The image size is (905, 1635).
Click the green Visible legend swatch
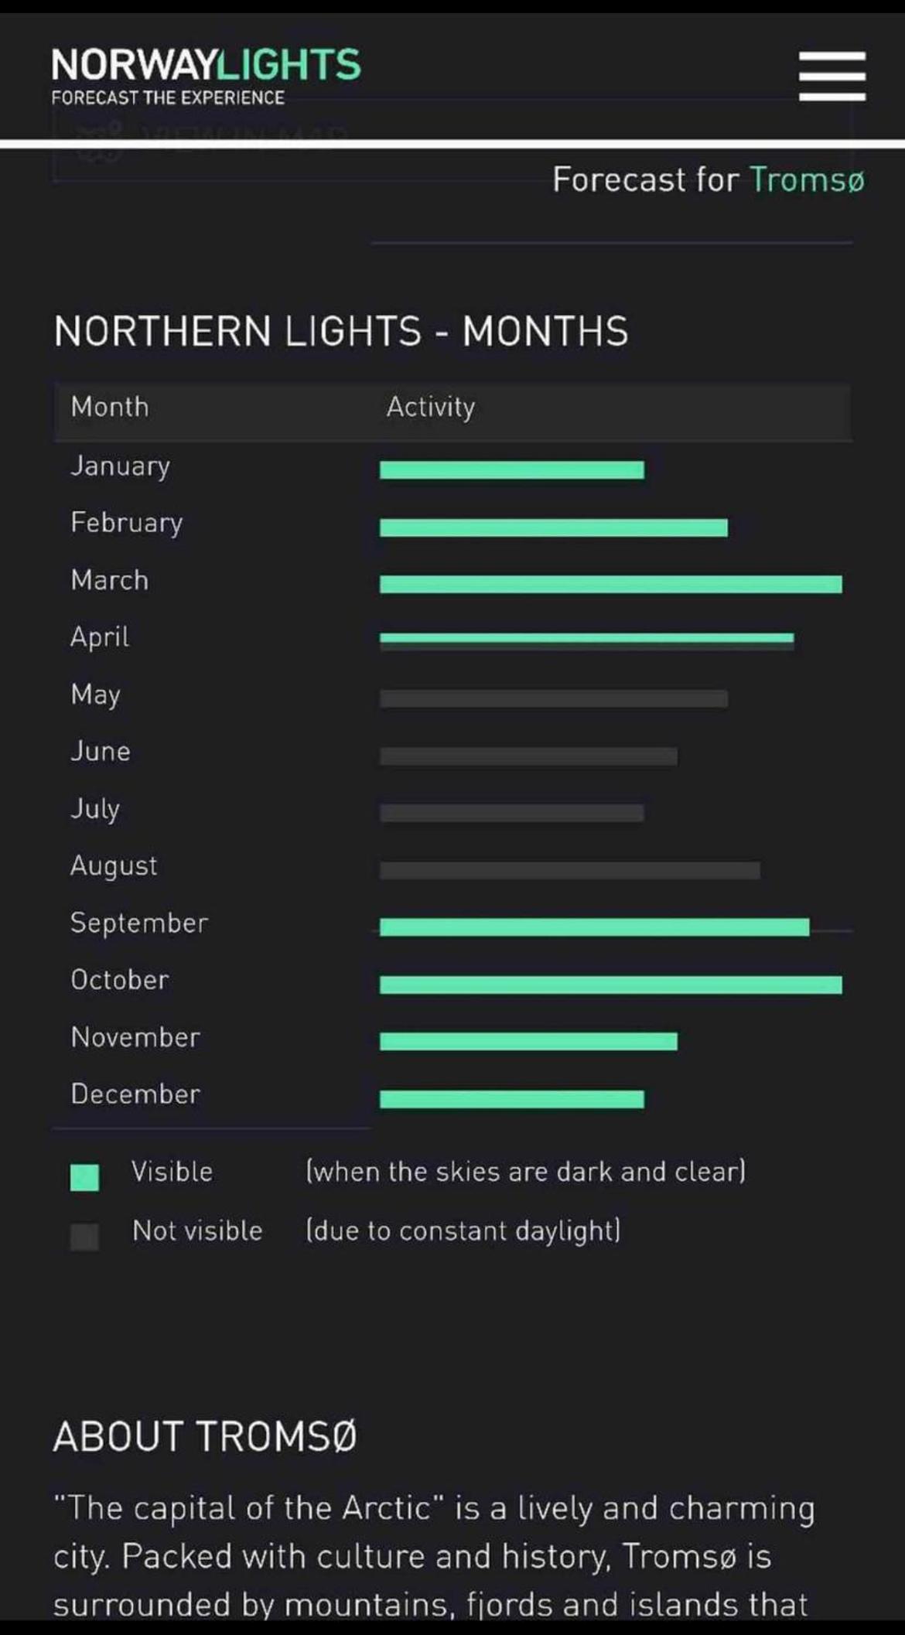click(x=84, y=1177)
